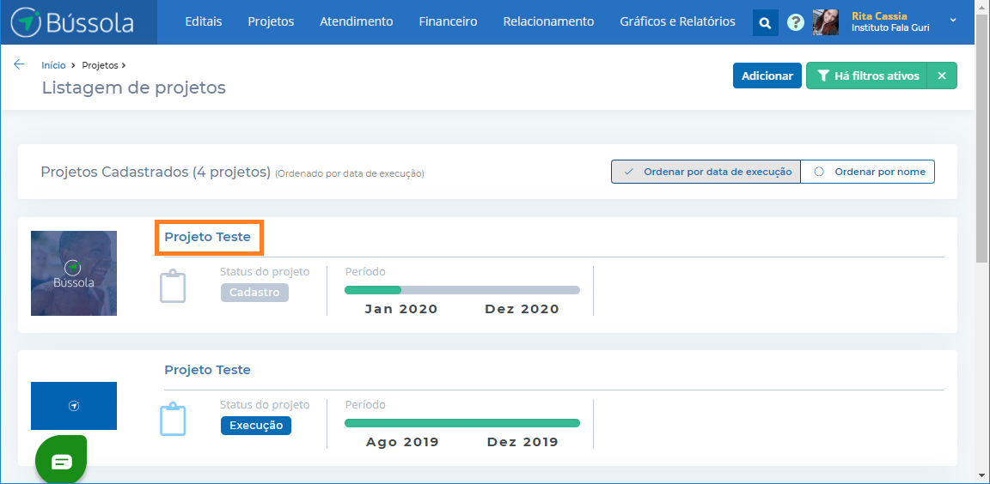Open the Há filtros ativos filter button
Viewport: 990px width, 484px height.
pyautogui.click(x=866, y=76)
